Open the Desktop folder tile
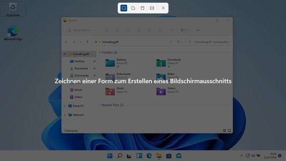The image size is (286, 161). coord(117,63)
